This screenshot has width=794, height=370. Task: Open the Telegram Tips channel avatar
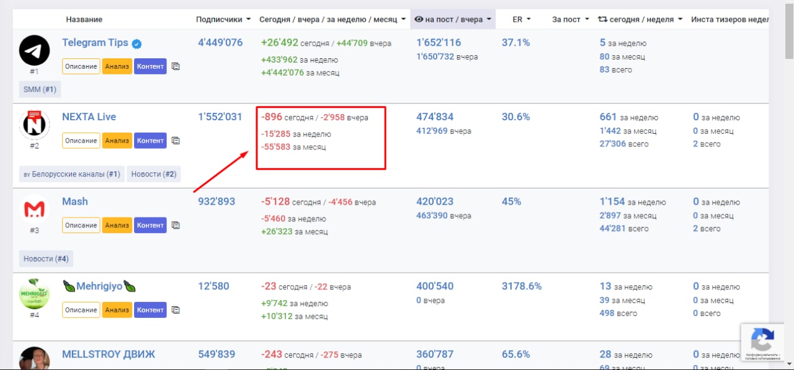(x=35, y=50)
